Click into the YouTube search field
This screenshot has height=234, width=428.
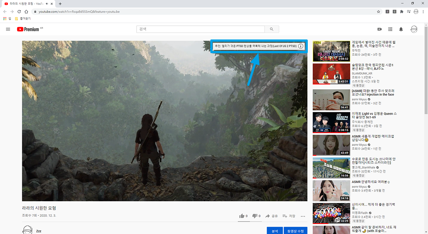pyautogui.click(x=200, y=29)
